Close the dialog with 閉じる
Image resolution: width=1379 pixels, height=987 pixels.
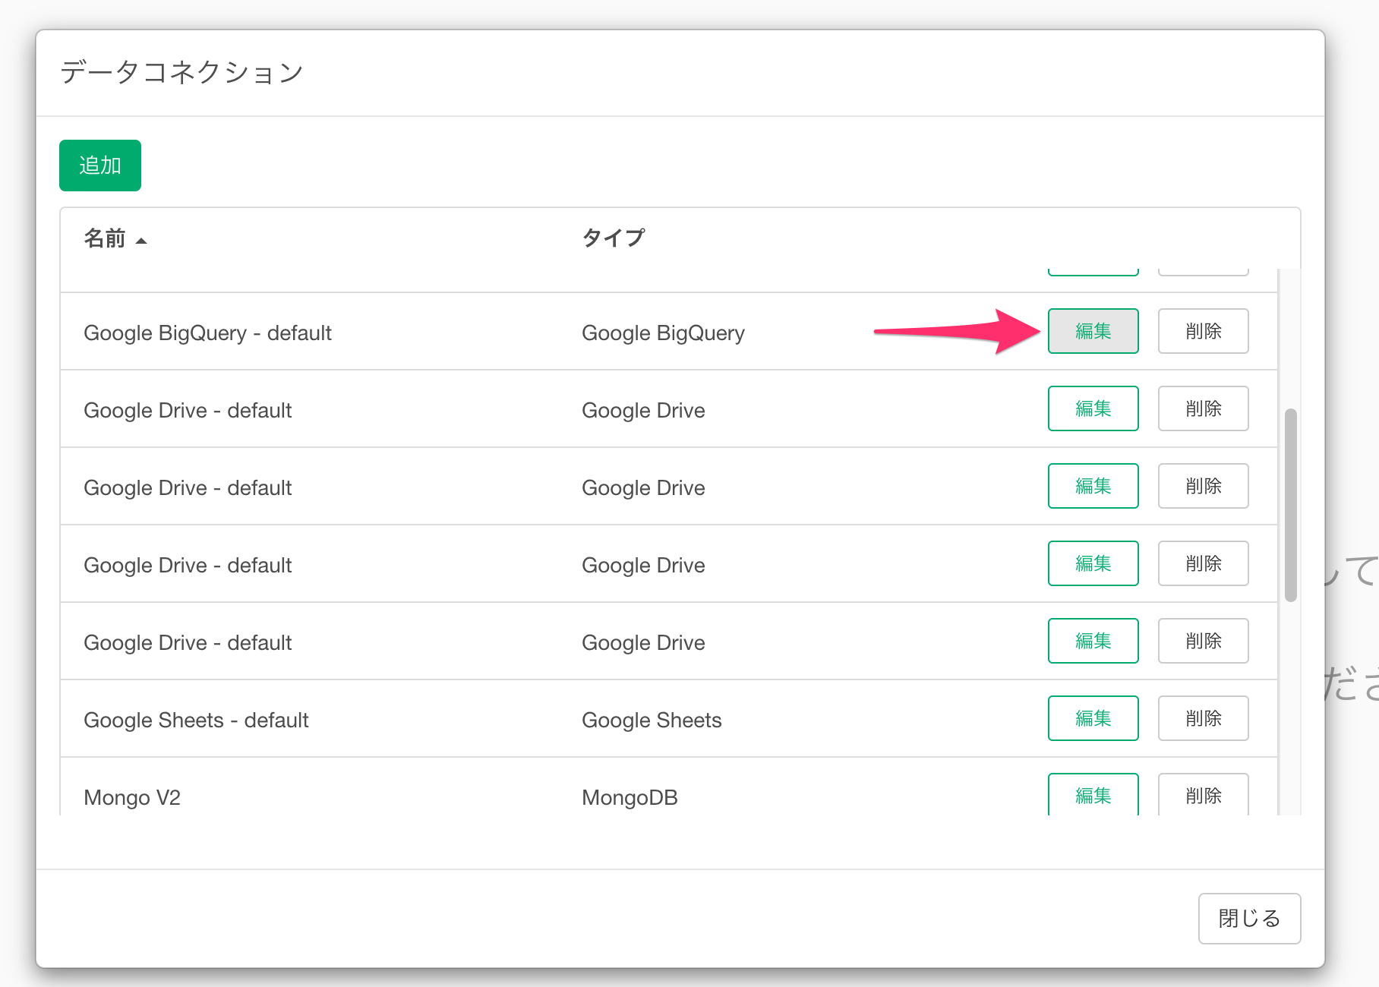[1250, 919]
